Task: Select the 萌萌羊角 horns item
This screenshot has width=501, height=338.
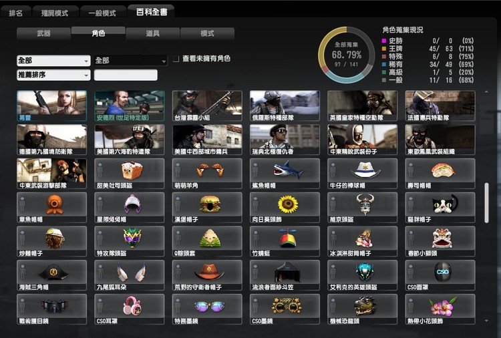Action: [x=207, y=174]
